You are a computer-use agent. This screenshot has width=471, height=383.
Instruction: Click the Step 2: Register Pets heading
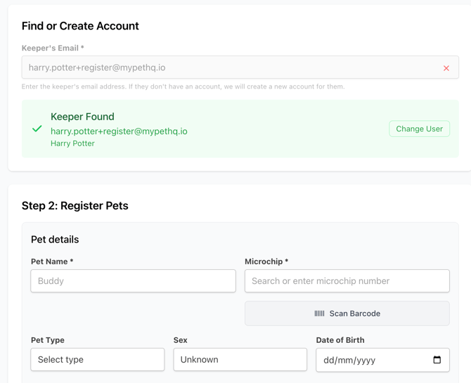click(75, 206)
